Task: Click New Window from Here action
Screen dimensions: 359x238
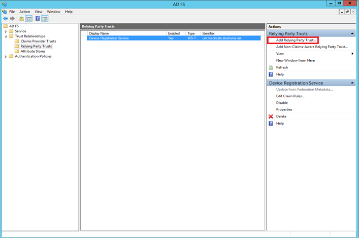Action: (296, 60)
